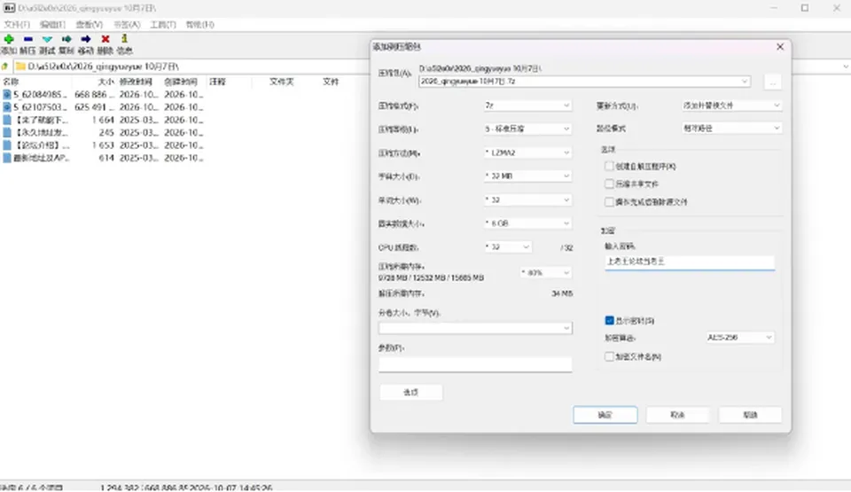Viewport: 851px width, 492px height.
Task: Close the Add to Archive dialog
Action: click(x=780, y=47)
